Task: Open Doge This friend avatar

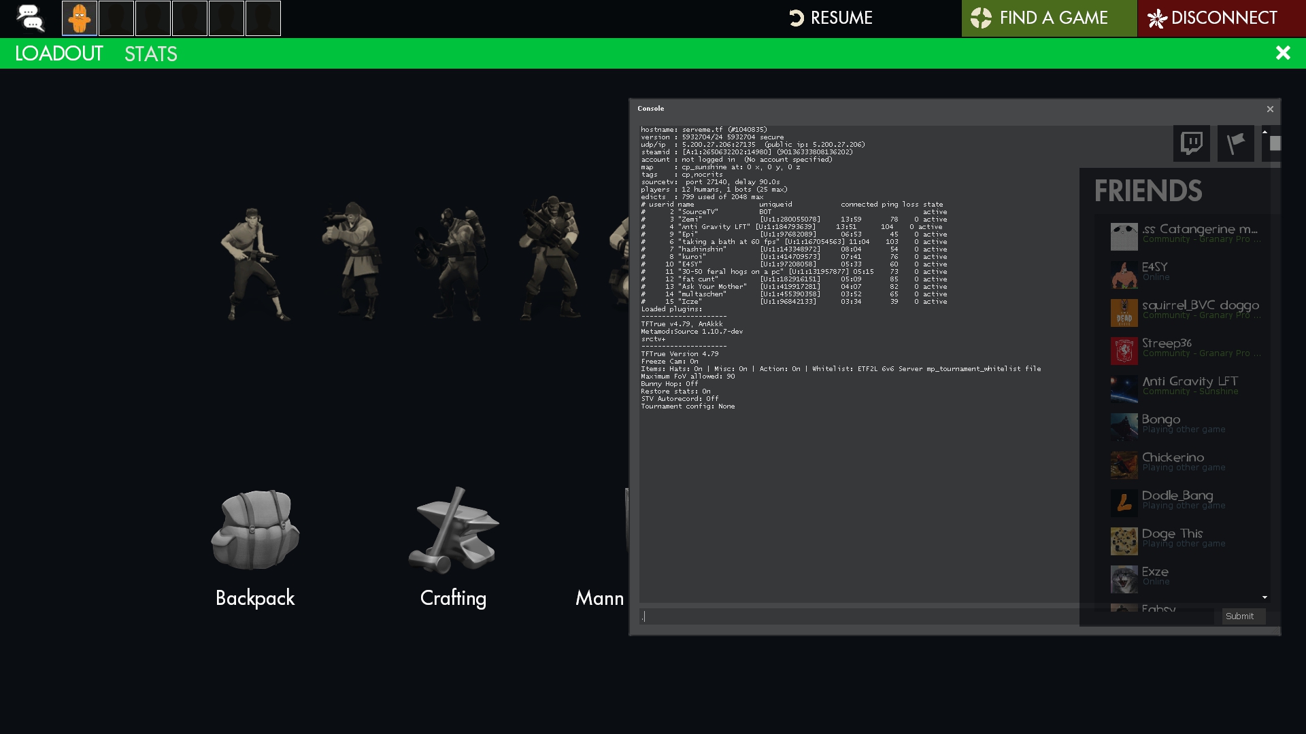Action: click(x=1124, y=542)
